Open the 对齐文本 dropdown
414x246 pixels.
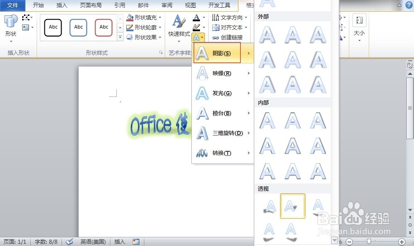pyautogui.click(x=230, y=28)
